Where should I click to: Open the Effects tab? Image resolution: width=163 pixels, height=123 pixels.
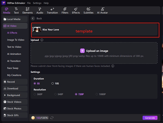[x=76, y=11]
